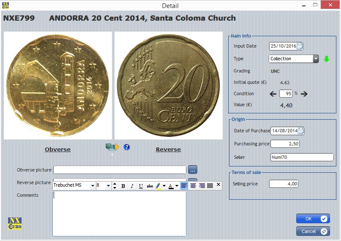Increase condition with the right arrow
Screen dimensions: 341x241
tap(304, 94)
